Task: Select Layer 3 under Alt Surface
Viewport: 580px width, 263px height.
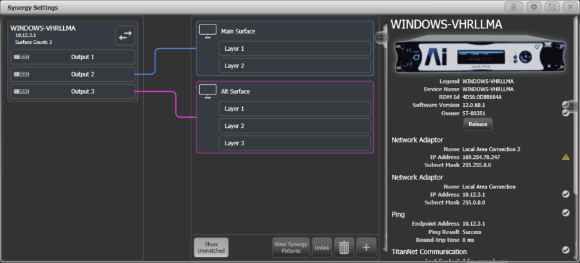Action: [x=295, y=143]
